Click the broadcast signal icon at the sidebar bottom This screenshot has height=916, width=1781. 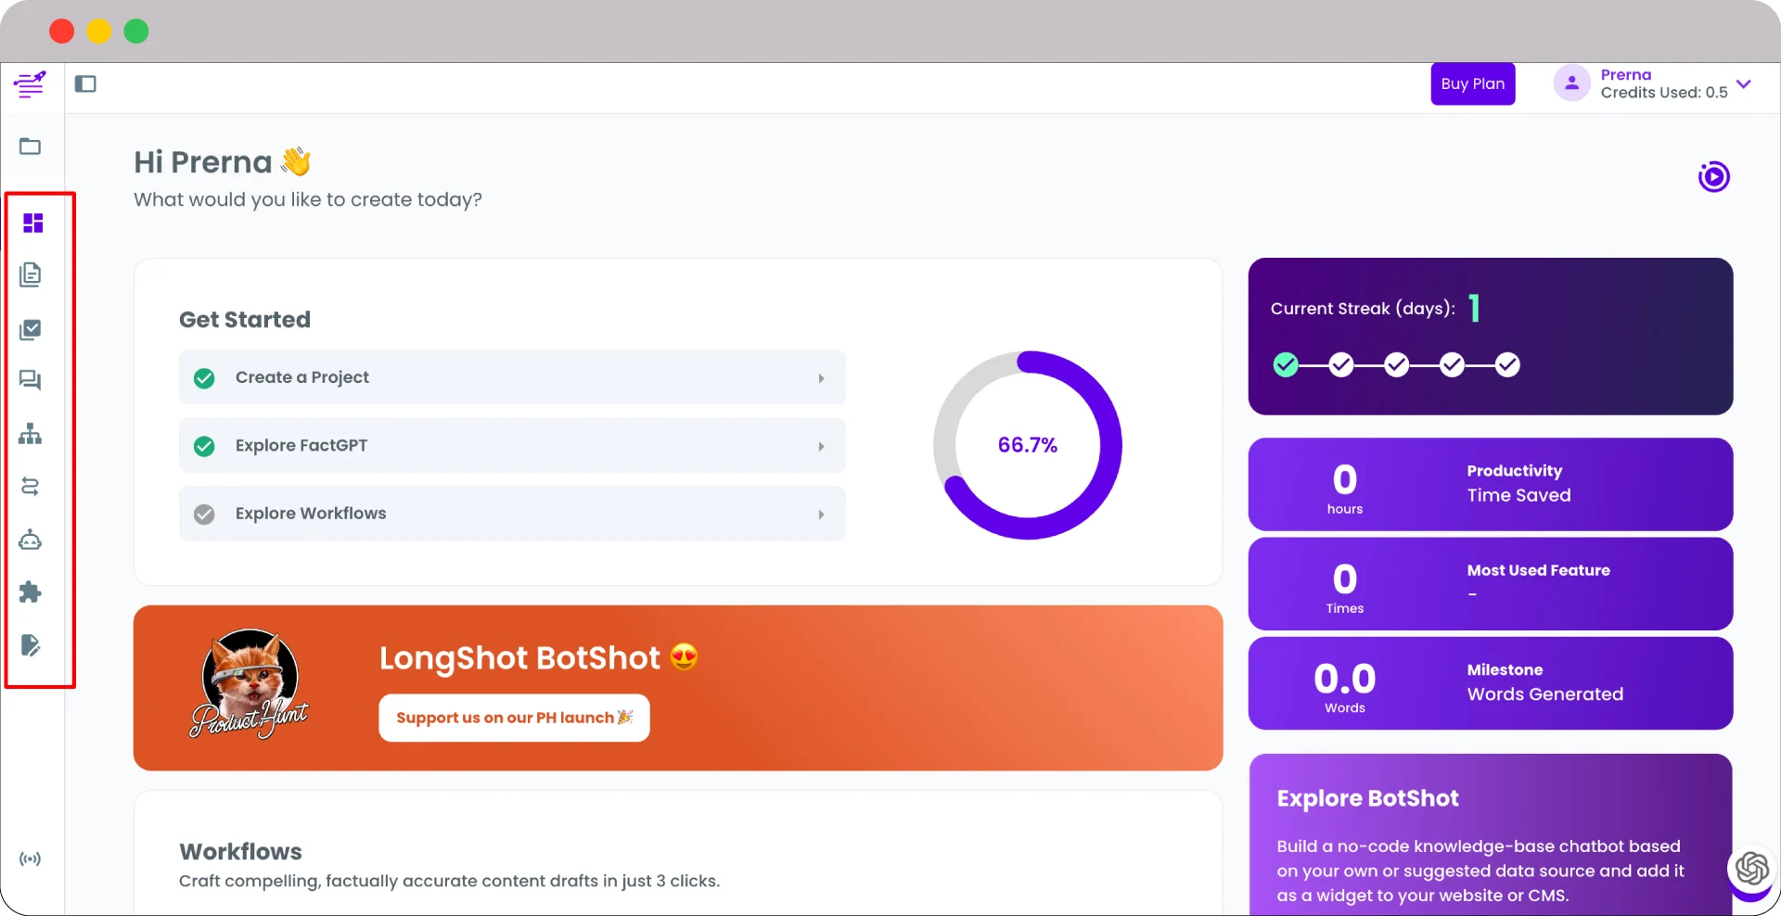pyautogui.click(x=31, y=859)
